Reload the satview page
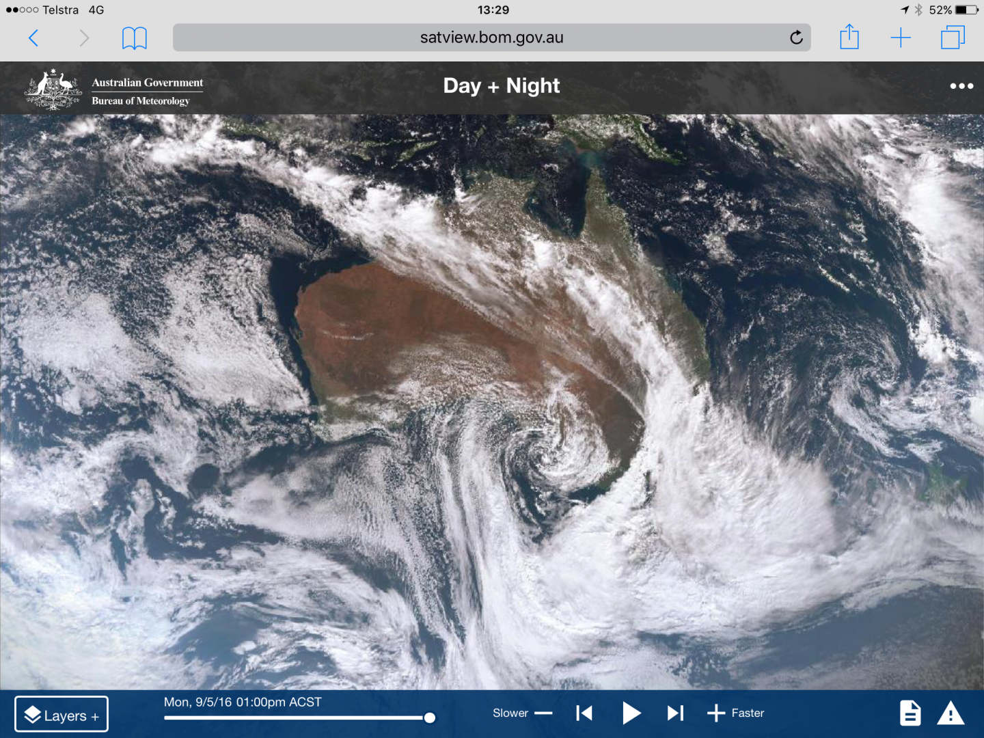984x738 pixels. (796, 38)
